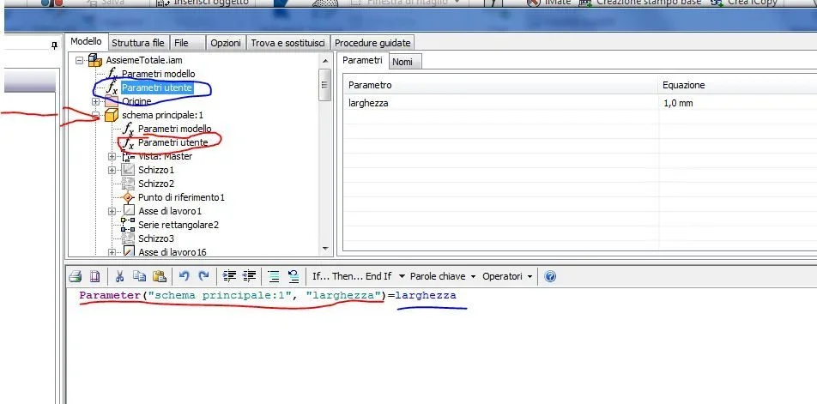Image resolution: width=817 pixels, height=404 pixels.
Task: Click the Paste clipboard icon
Action: [159, 276]
